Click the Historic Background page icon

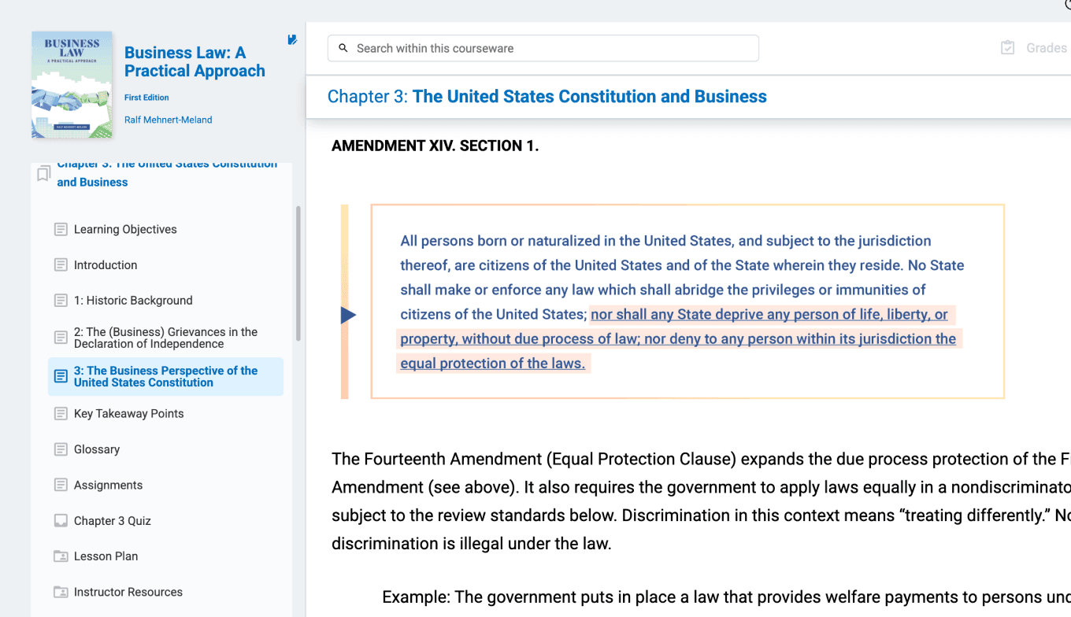point(61,300)
